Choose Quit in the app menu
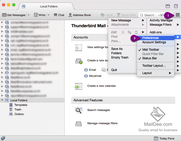 pos(114,70)
